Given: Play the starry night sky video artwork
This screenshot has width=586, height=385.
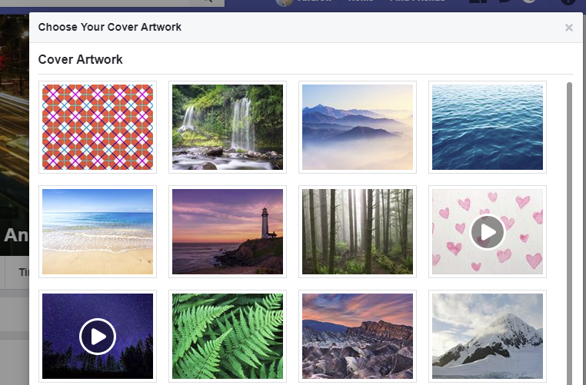Looking at the screenshot, I should [98, 337].
